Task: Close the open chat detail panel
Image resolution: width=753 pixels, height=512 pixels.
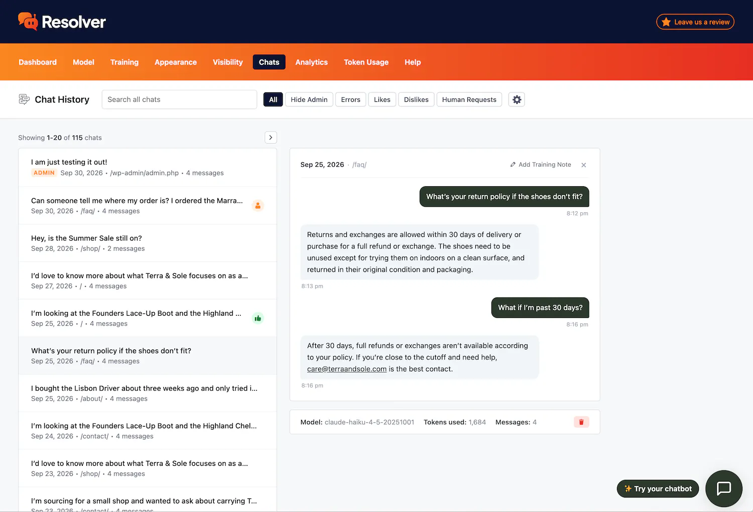Action: pos(584,165)
